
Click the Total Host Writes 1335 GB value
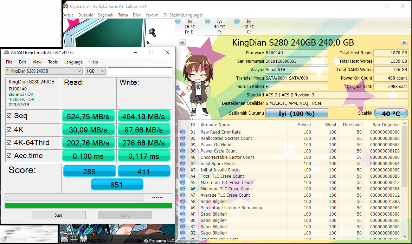click(x=391, y=61)
